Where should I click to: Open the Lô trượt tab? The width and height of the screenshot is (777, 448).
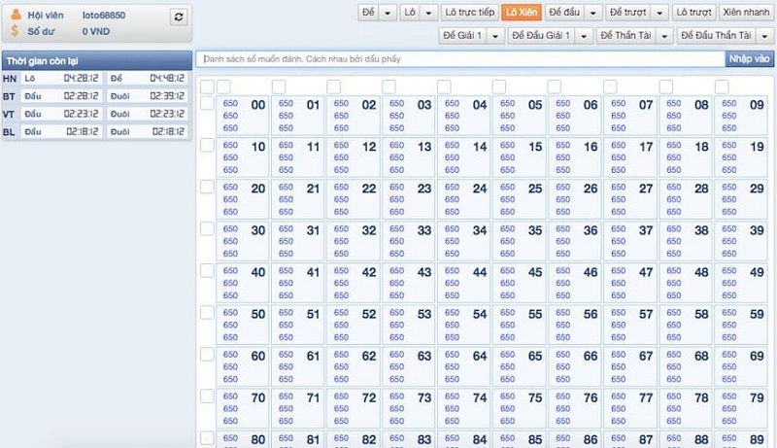693,13
